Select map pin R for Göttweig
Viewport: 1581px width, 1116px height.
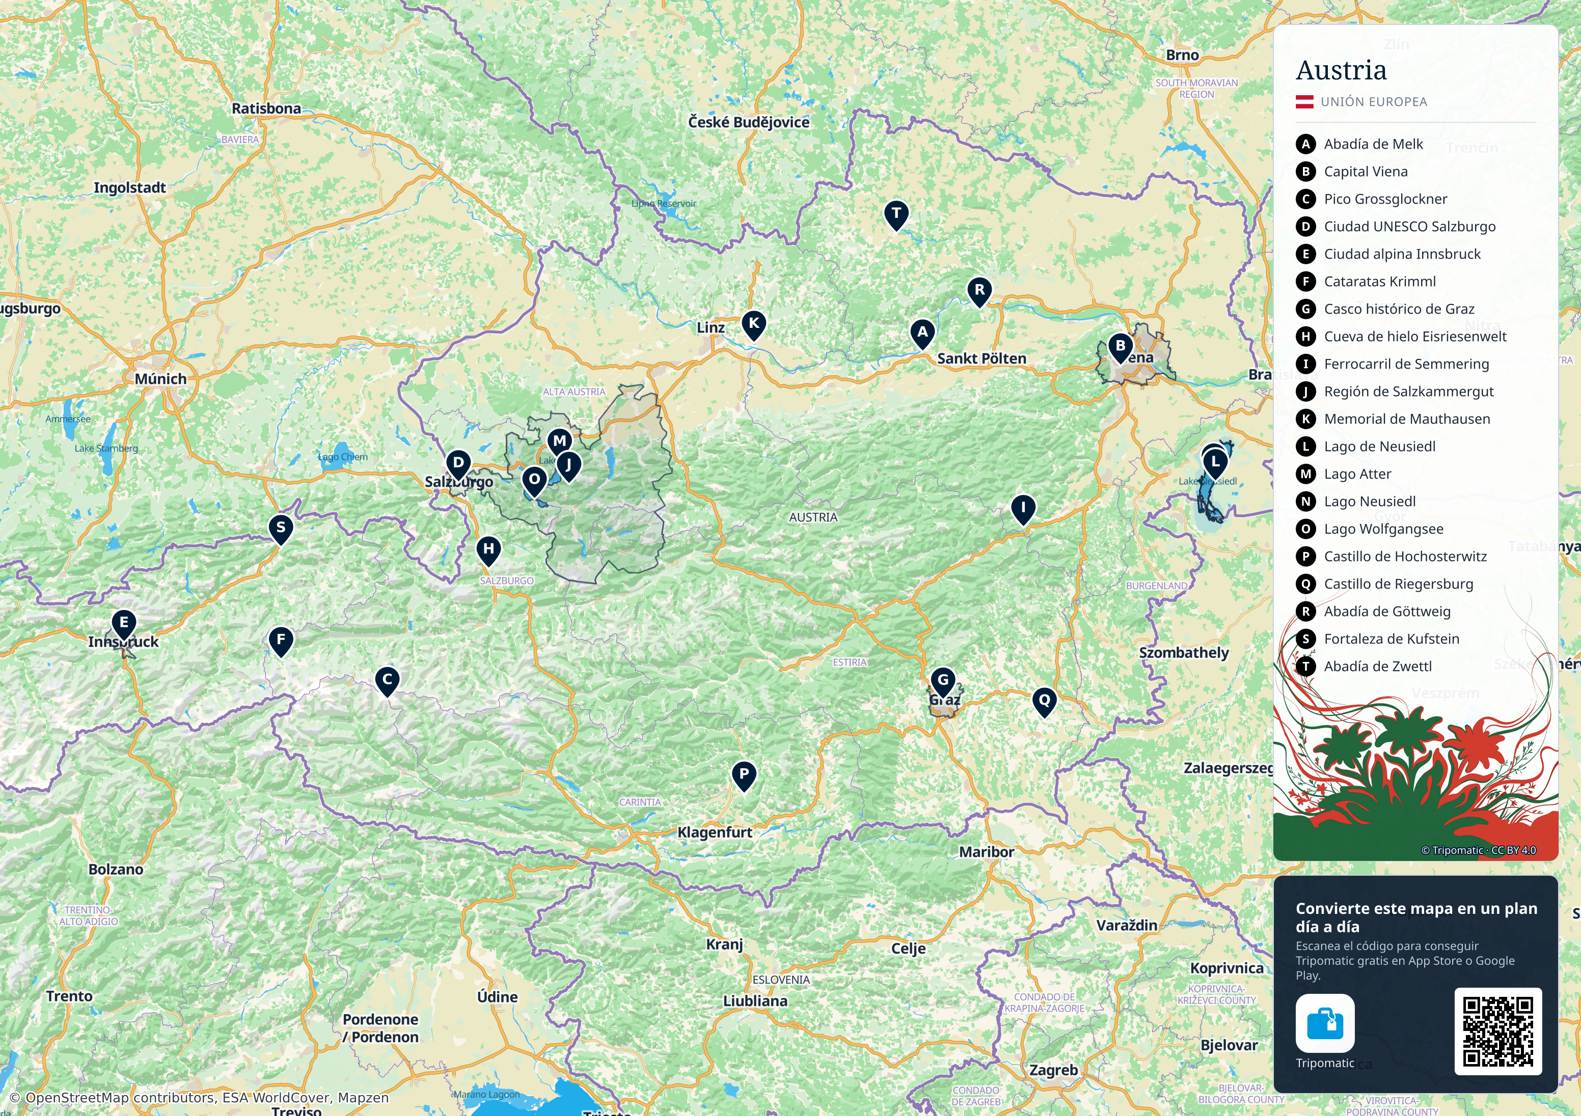979,292
